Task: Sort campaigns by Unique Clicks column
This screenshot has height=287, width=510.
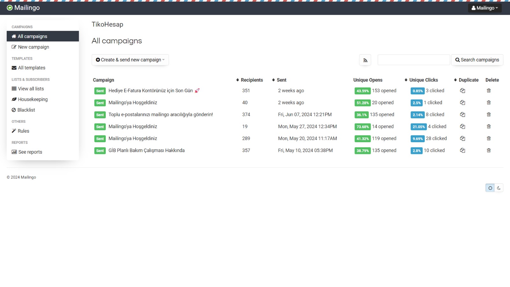Action: pyautogui.click(x=421, y=80)
